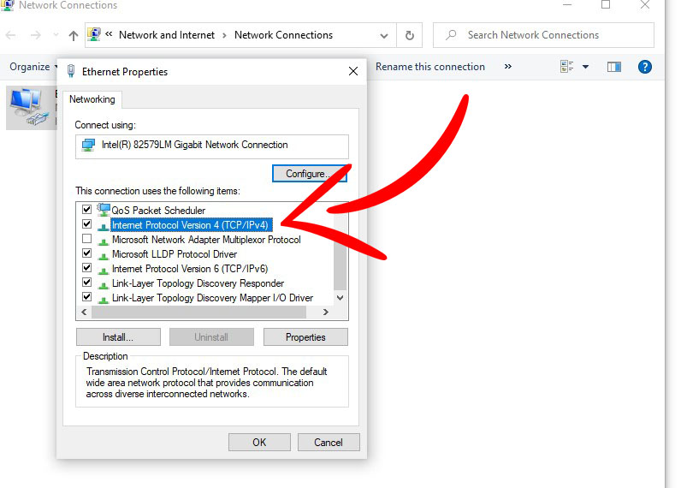Image resolution: width=681 pixels, height=488 pixels.
Task: Select the Ethernet adapter icon in the Network Connections window
Action: [x=29, y=107]
